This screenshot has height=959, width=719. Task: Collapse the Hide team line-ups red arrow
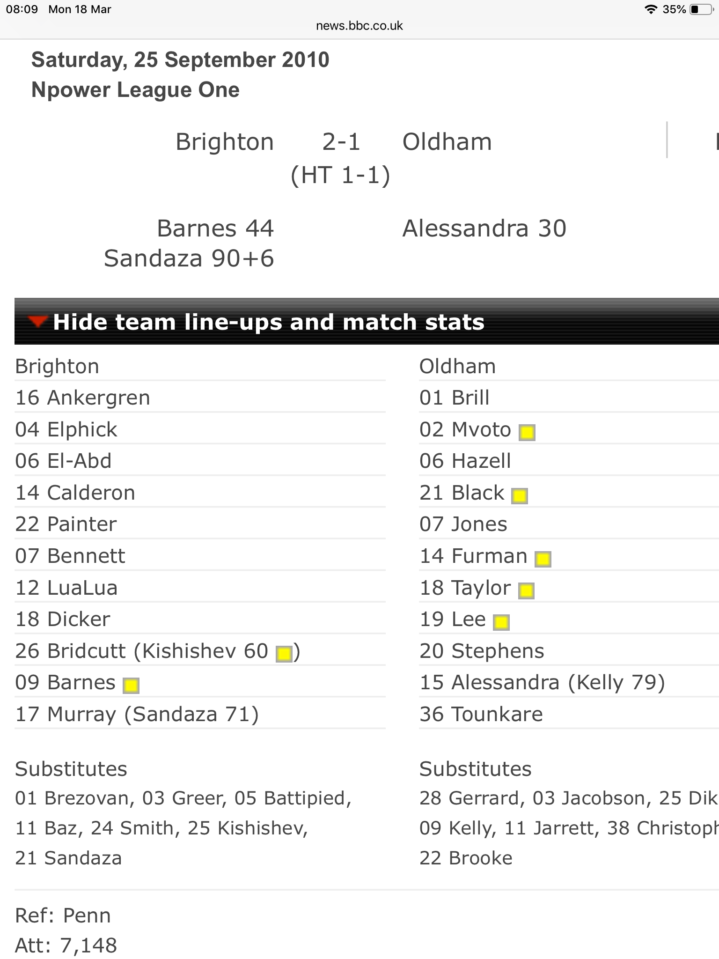pyautogui.click(x=37, y=322)
